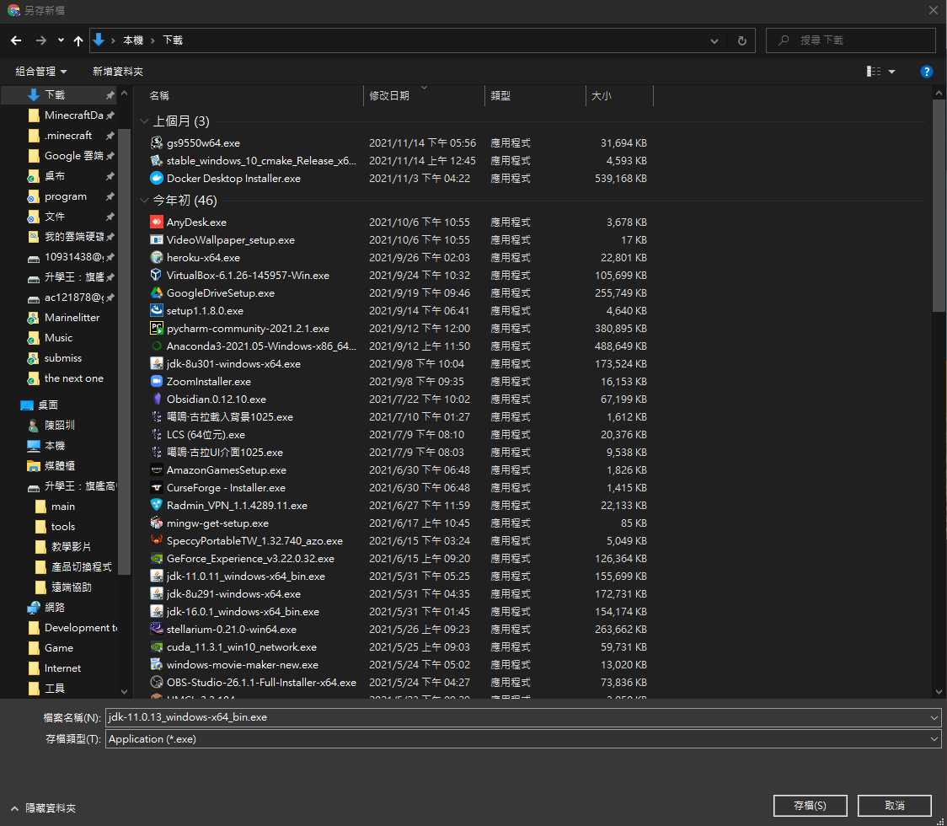Viewport: 947px width, 826px height.
Task: Select the GoogleDriveSetup.exe icon
Action: point(157,292)
